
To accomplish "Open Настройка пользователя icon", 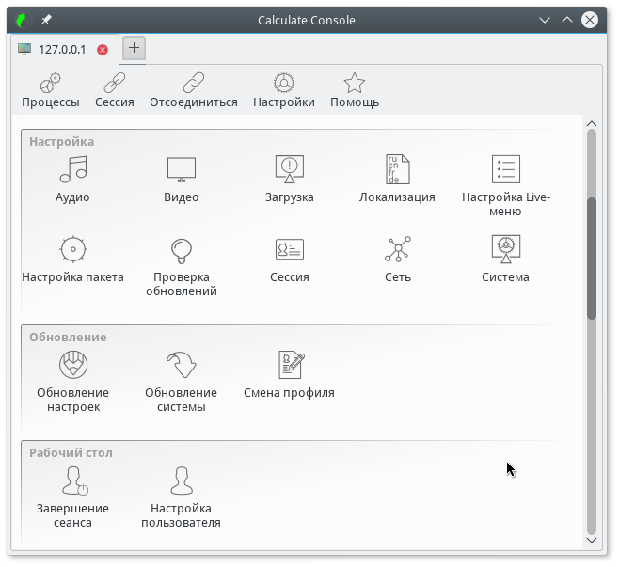I will click(181, 481).
